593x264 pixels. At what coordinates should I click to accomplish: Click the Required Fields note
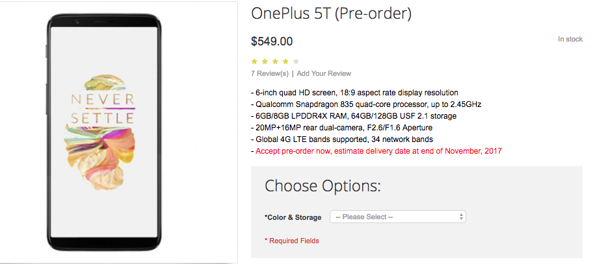click(x=291, y=241)
